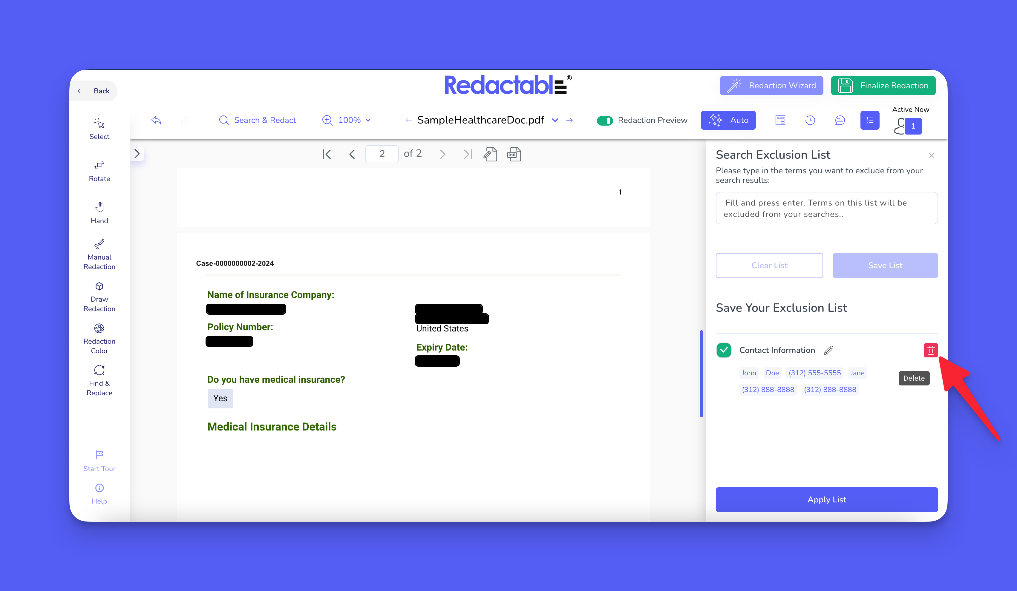This screenshot has width=1017, height=591.
Task: Launch the Redaction Wizard
Action: coord(771,85)
